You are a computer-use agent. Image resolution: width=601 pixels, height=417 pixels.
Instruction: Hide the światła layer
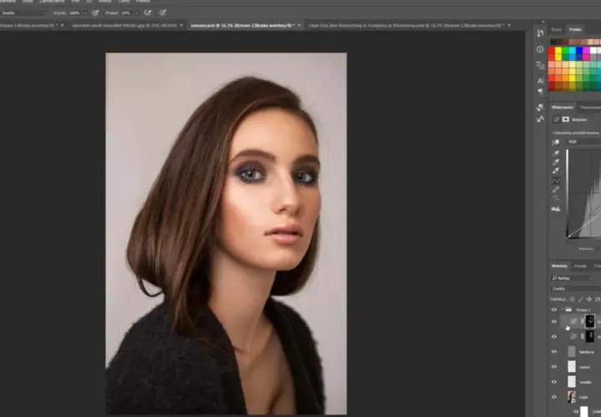[x=554, y=382]
